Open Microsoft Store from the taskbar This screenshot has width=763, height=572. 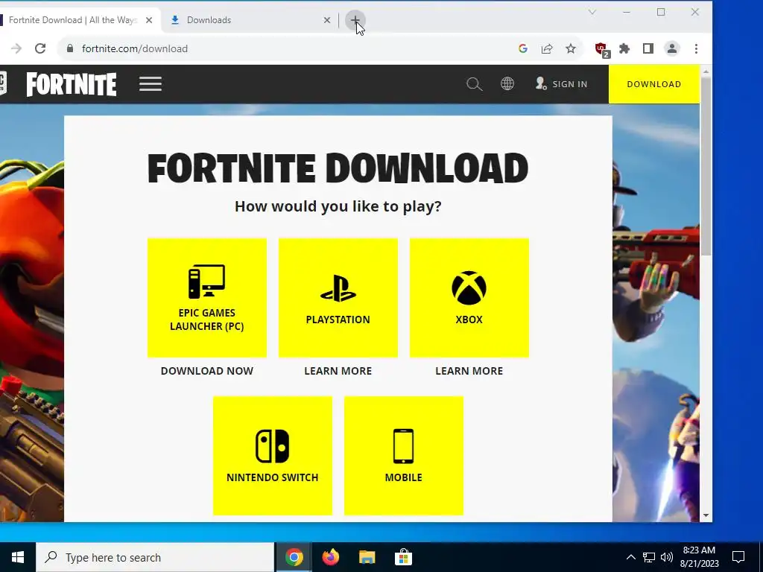coord(403,557)
